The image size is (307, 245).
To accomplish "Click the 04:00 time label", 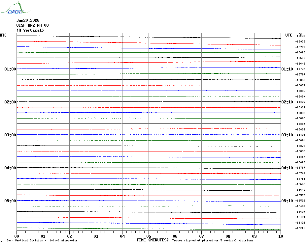I will click(10, 168).
